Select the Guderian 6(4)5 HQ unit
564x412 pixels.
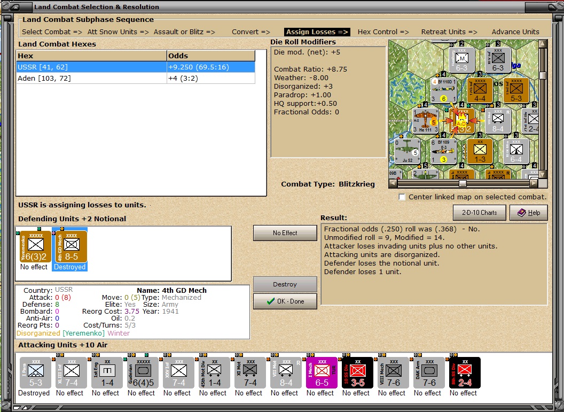143,372
